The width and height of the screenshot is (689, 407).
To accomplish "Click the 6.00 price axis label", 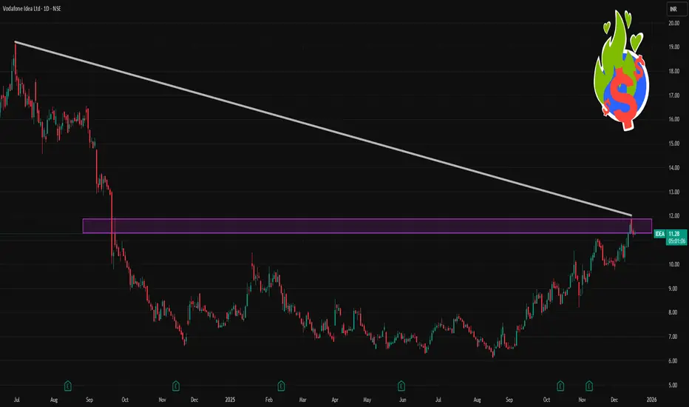I will coord(673,361).
